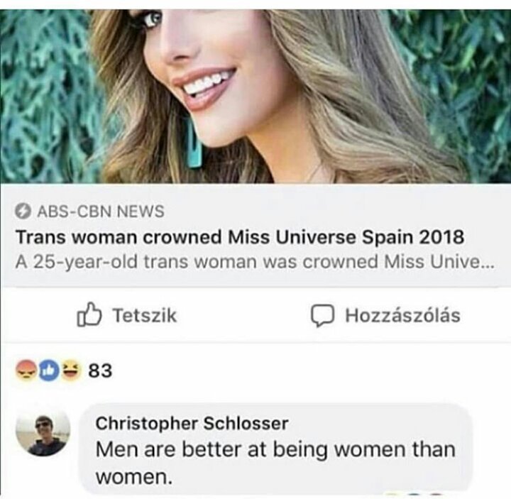The image size is (511, 499).
Task: Open Christopher Schlosser's profile picture
Action: pyautogui.click(x=43, y=431)
